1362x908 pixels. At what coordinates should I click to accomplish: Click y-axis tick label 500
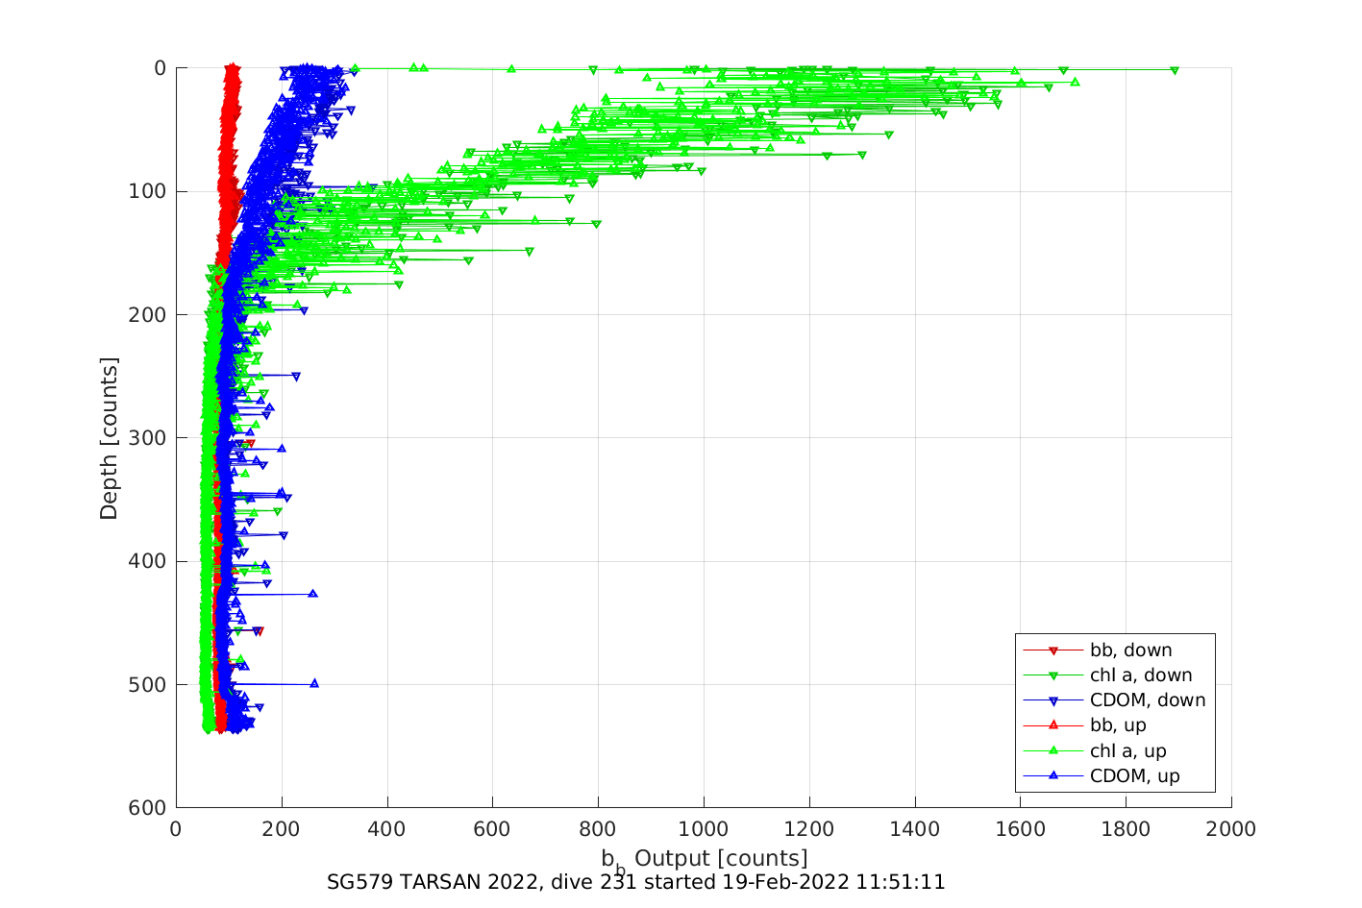click(148, 684)
